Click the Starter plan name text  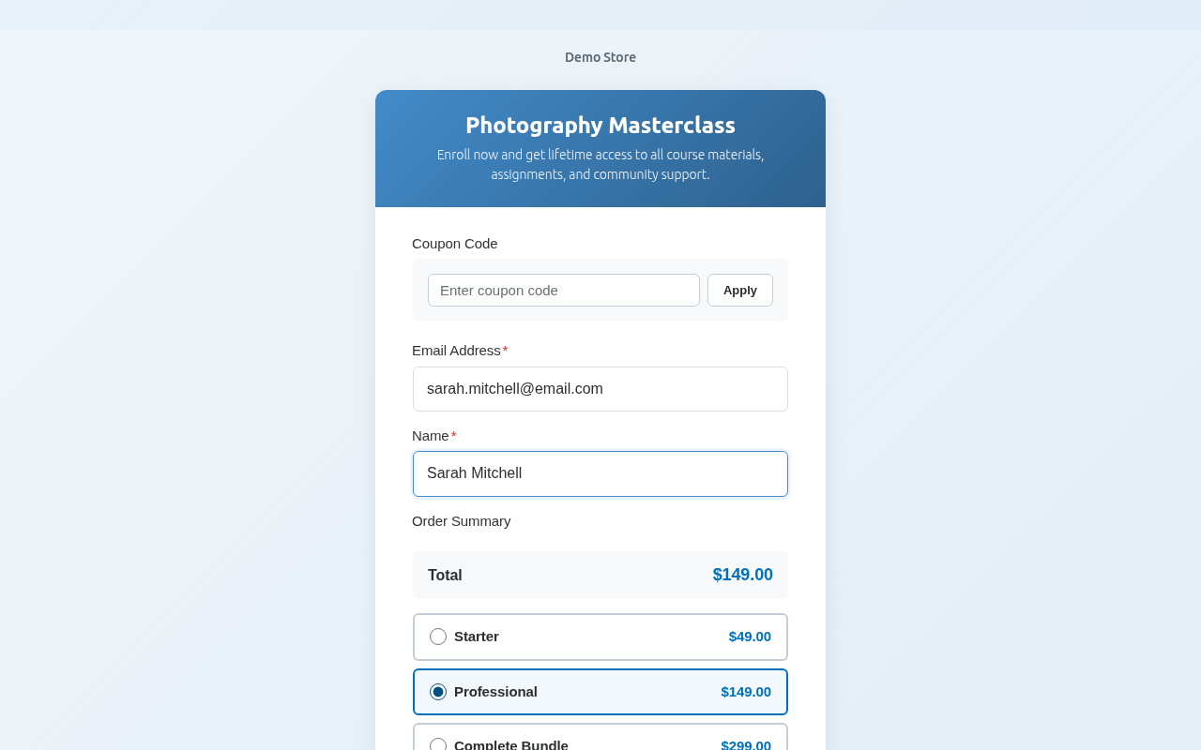coord(477,637)
